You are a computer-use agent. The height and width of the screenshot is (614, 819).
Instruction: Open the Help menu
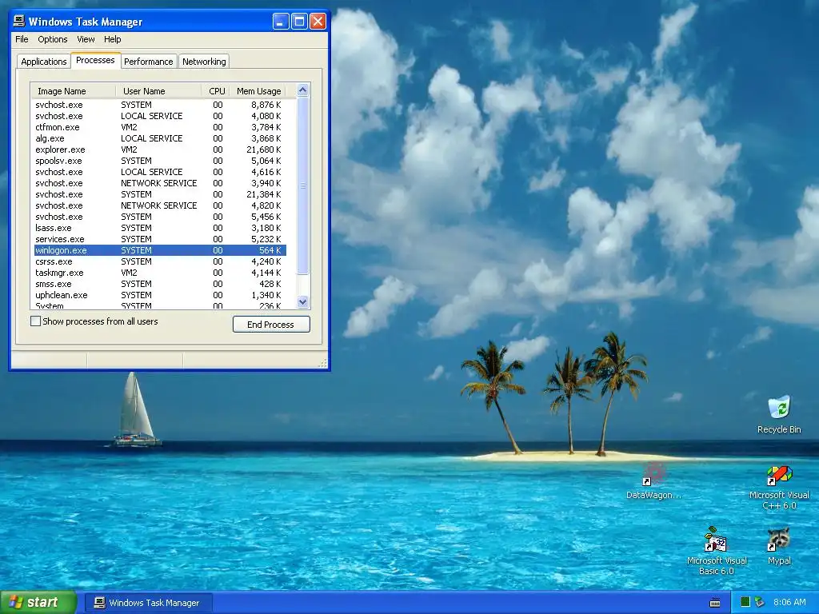112,39
